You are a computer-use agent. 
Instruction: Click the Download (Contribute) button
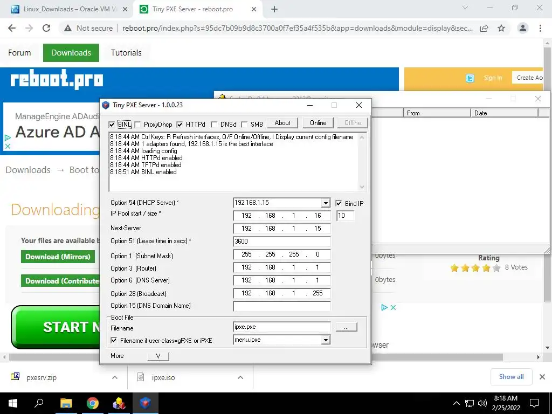pos(60,281)
